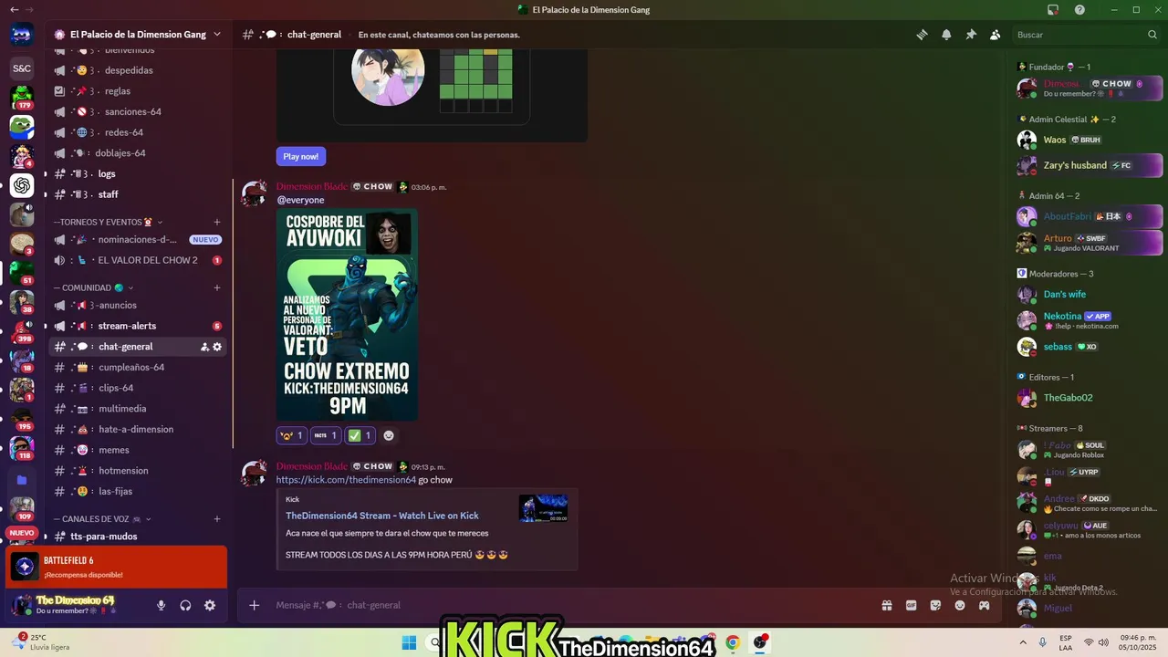Viewport: 1168px width, 657px height.
Task: Mute the microphone in user panel
Action: [161, 605]
